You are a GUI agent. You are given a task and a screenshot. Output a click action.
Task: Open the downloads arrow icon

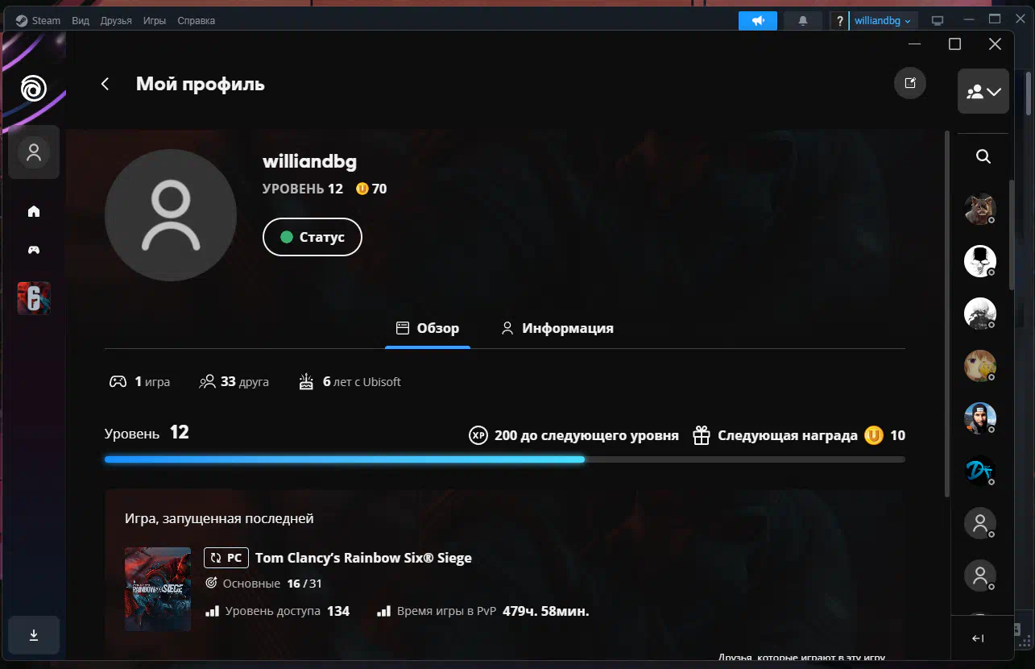pos(34,635)
